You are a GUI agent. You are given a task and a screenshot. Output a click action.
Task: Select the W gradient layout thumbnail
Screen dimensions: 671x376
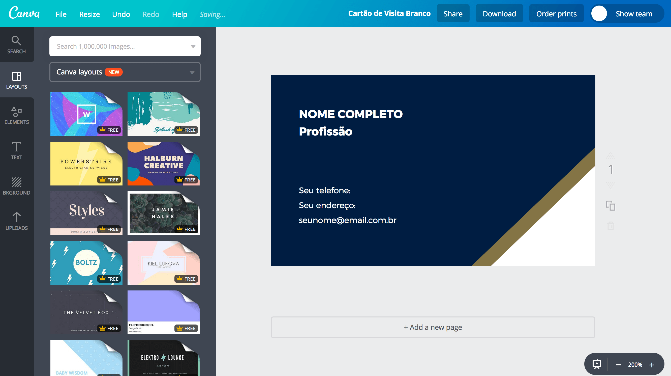click(86, 114)
